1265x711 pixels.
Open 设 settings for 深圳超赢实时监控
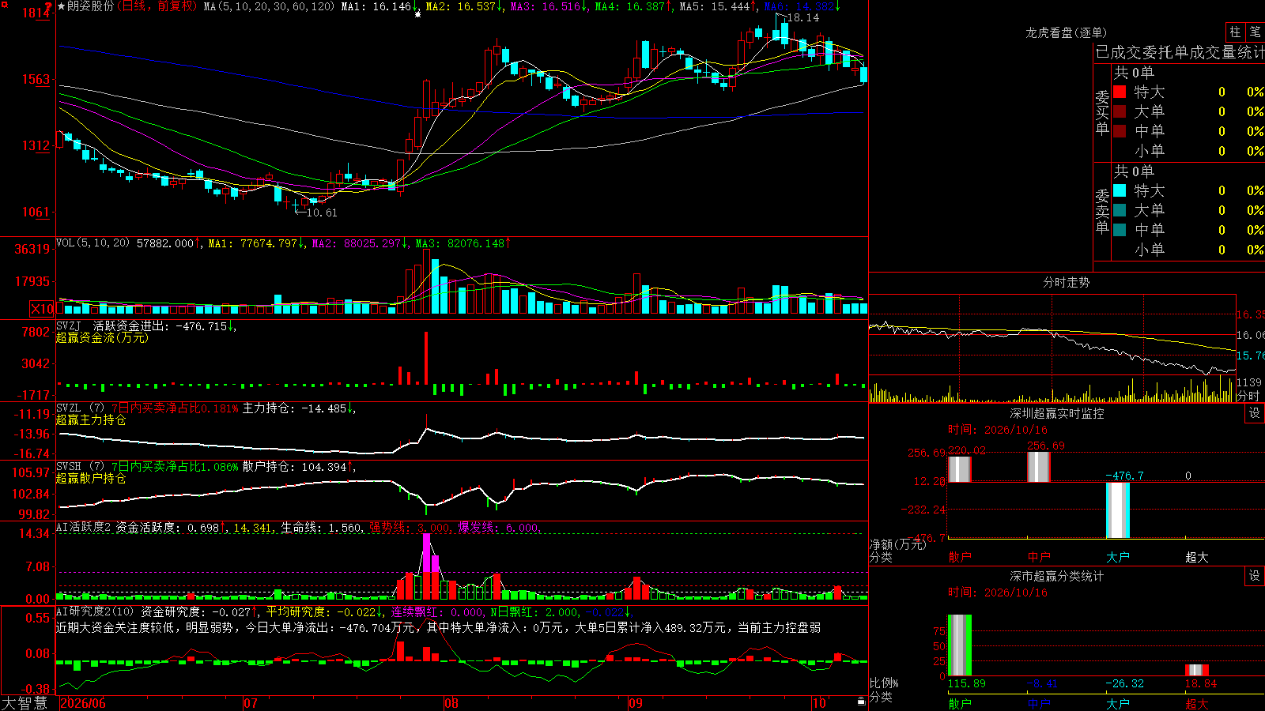click(x=1255, y=413)
